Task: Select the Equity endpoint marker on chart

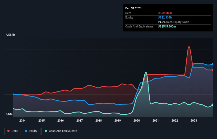Action: 213,64
